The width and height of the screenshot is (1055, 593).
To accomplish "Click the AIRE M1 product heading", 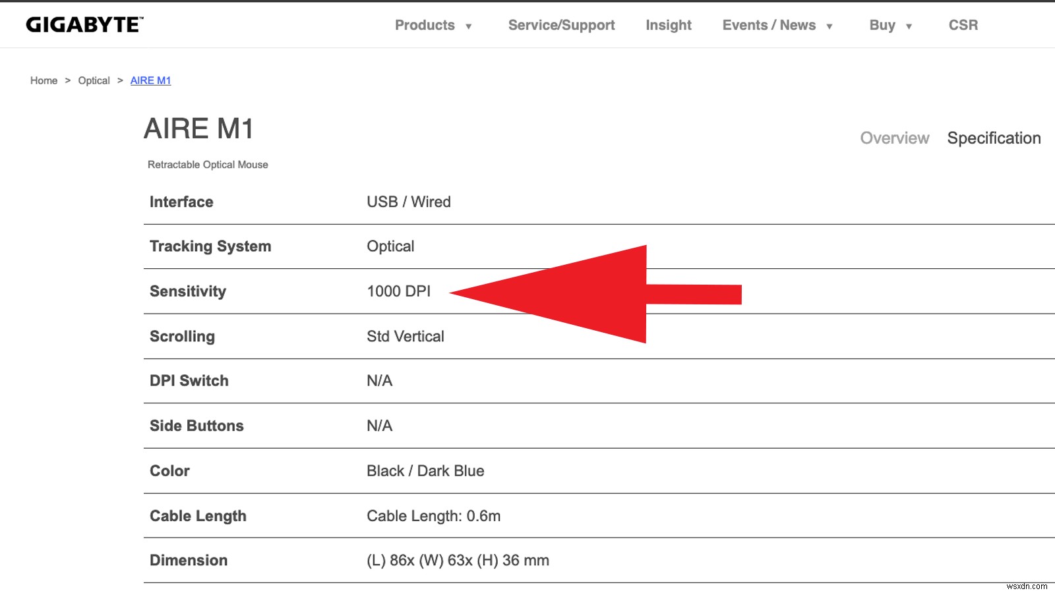I will [x=198, y=128].
